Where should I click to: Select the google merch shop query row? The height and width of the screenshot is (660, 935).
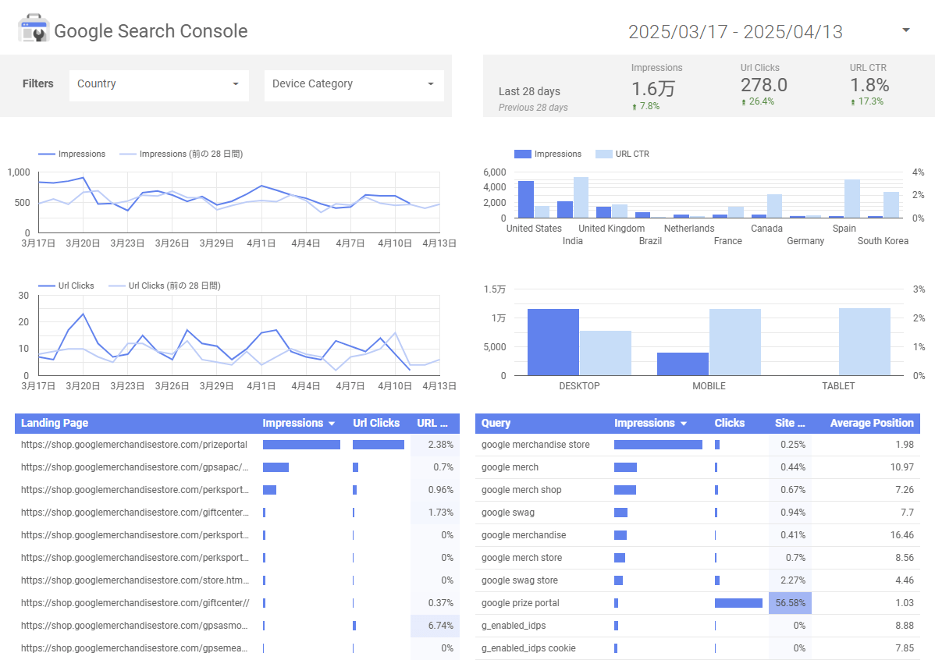tap(698, 490)
